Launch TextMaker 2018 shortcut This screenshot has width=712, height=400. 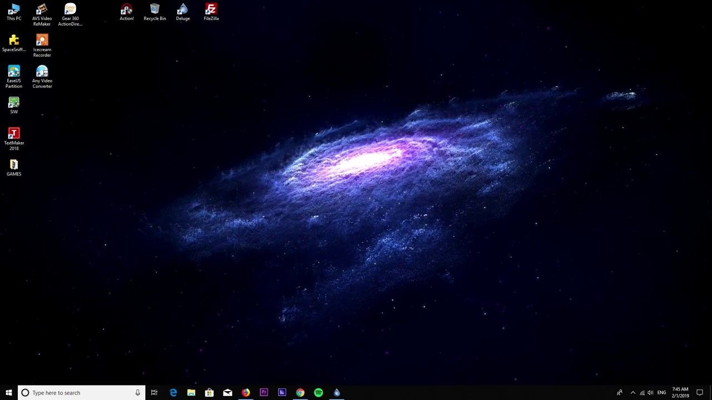pos(14,139)
